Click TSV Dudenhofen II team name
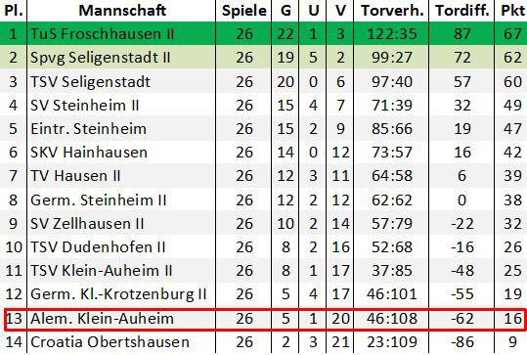The image size is (527, 355). (98, 247)
